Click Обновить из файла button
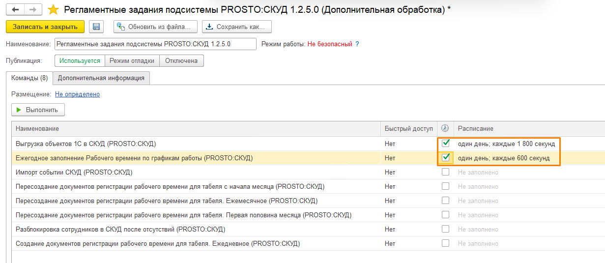The image size is (605, 263). 155,27
